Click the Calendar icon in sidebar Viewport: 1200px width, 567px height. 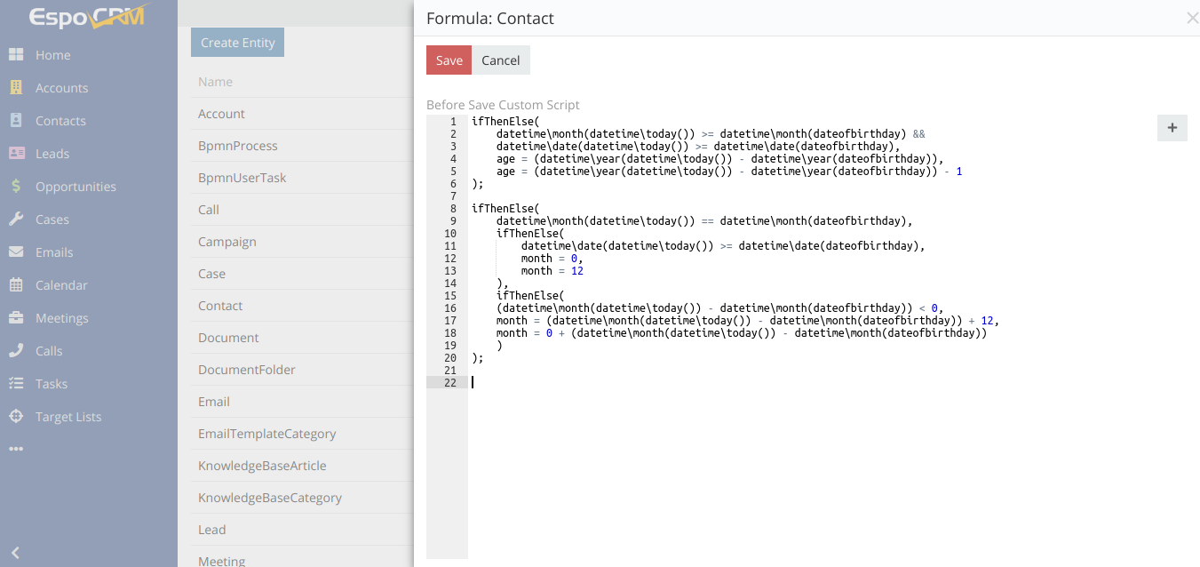(x=16, y=285)
